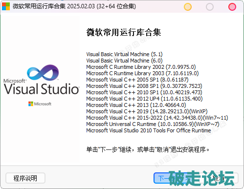
Task: Cancel setup with the 取消 button
Action: [219, 178]
